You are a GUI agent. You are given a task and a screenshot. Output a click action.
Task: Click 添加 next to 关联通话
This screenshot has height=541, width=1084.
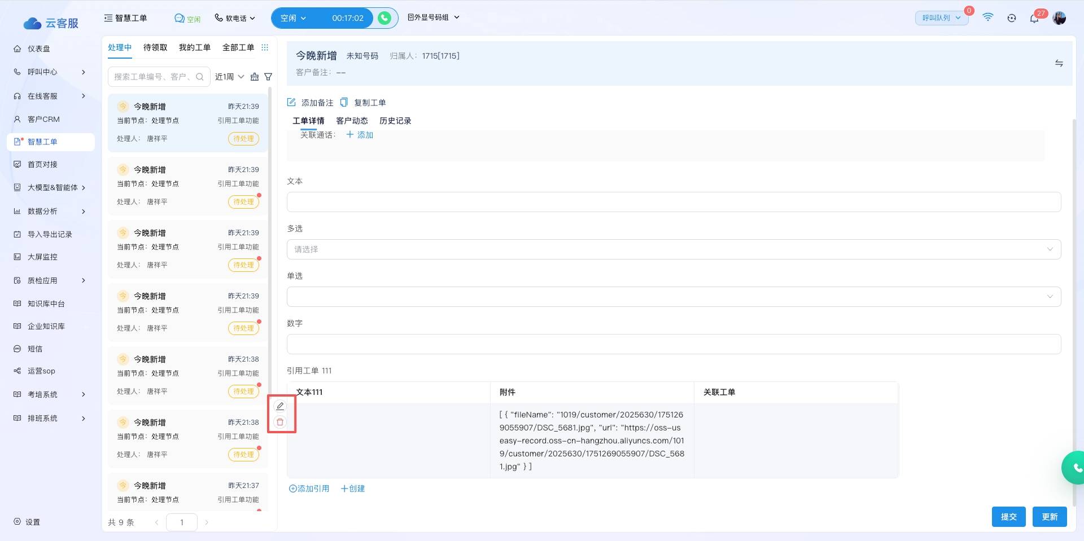360,135
